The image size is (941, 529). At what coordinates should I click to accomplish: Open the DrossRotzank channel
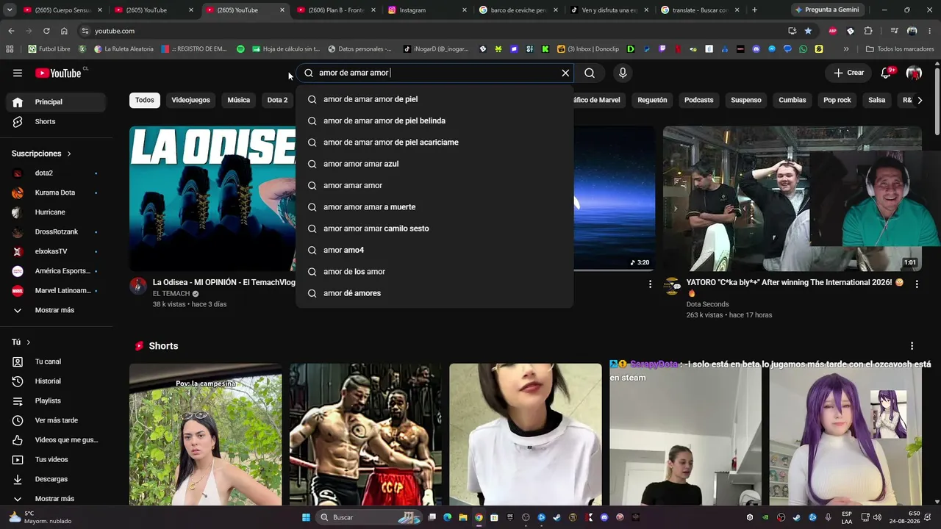click(56, 231)
